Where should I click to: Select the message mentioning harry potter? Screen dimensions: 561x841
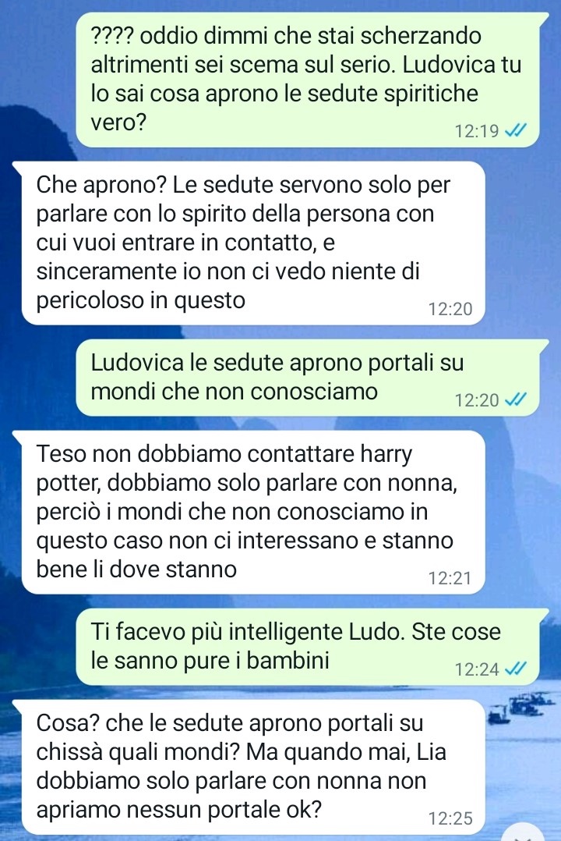click(249, 513)
